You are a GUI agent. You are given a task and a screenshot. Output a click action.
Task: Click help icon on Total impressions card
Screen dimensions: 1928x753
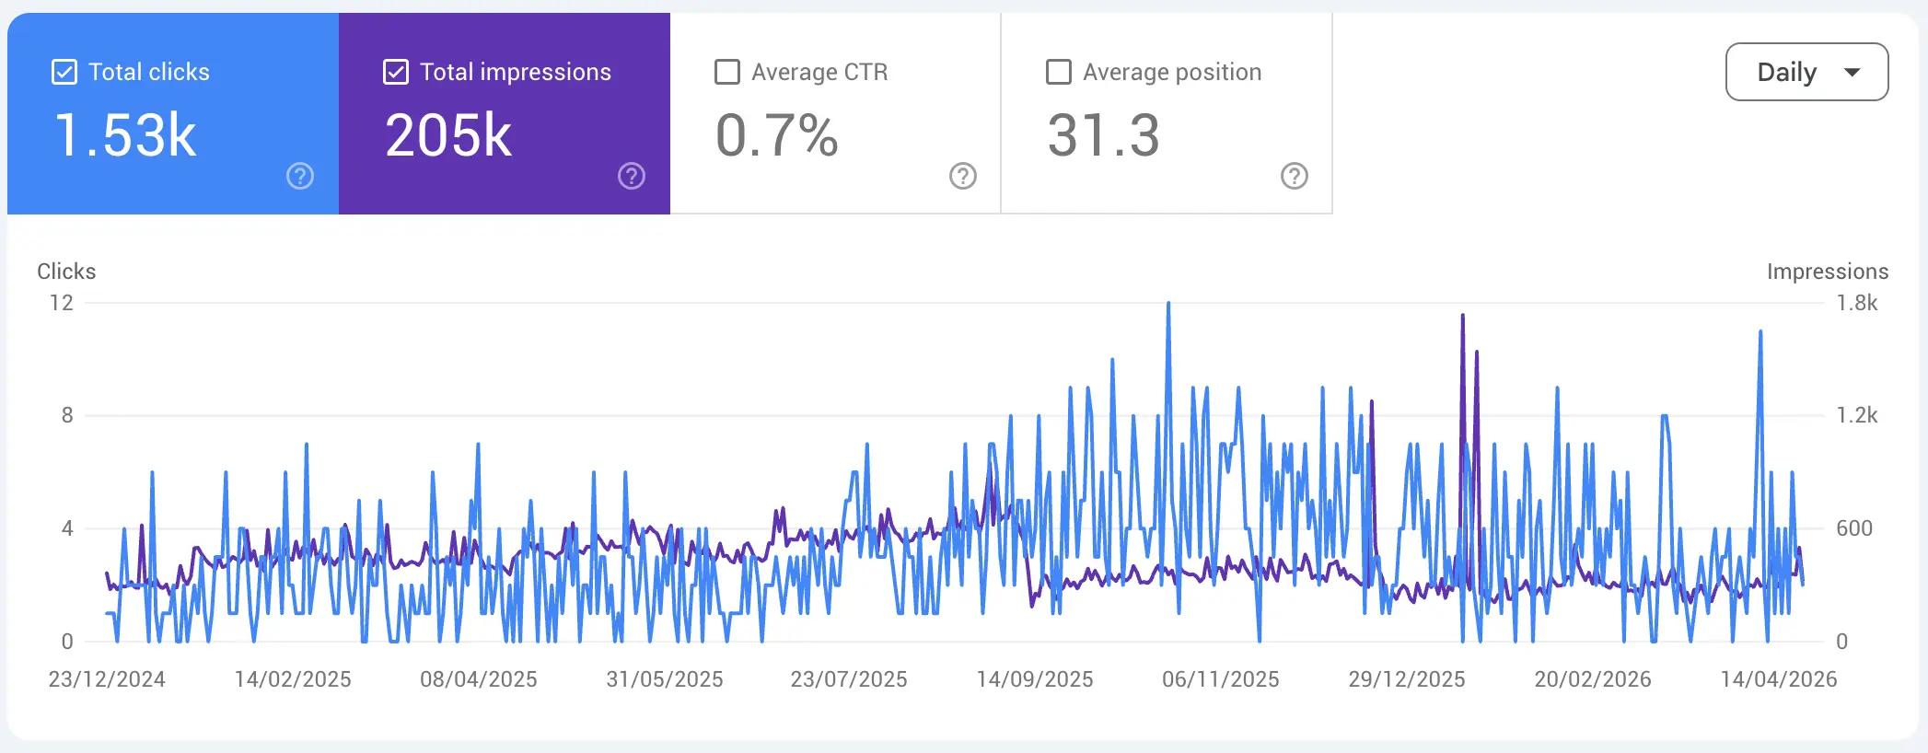point(632,176)
